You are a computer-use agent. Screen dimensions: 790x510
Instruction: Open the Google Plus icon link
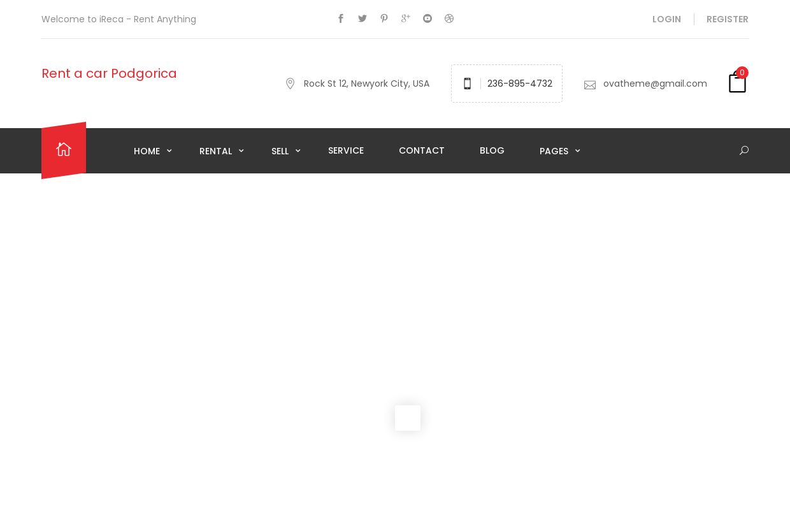pos(405,18)
